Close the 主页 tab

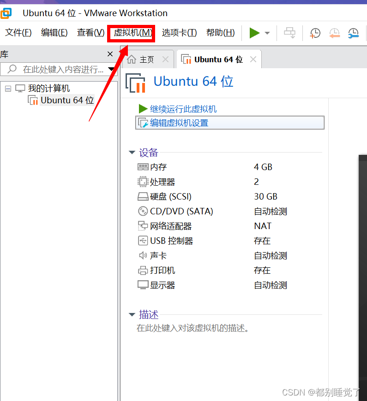click(166, 59)
